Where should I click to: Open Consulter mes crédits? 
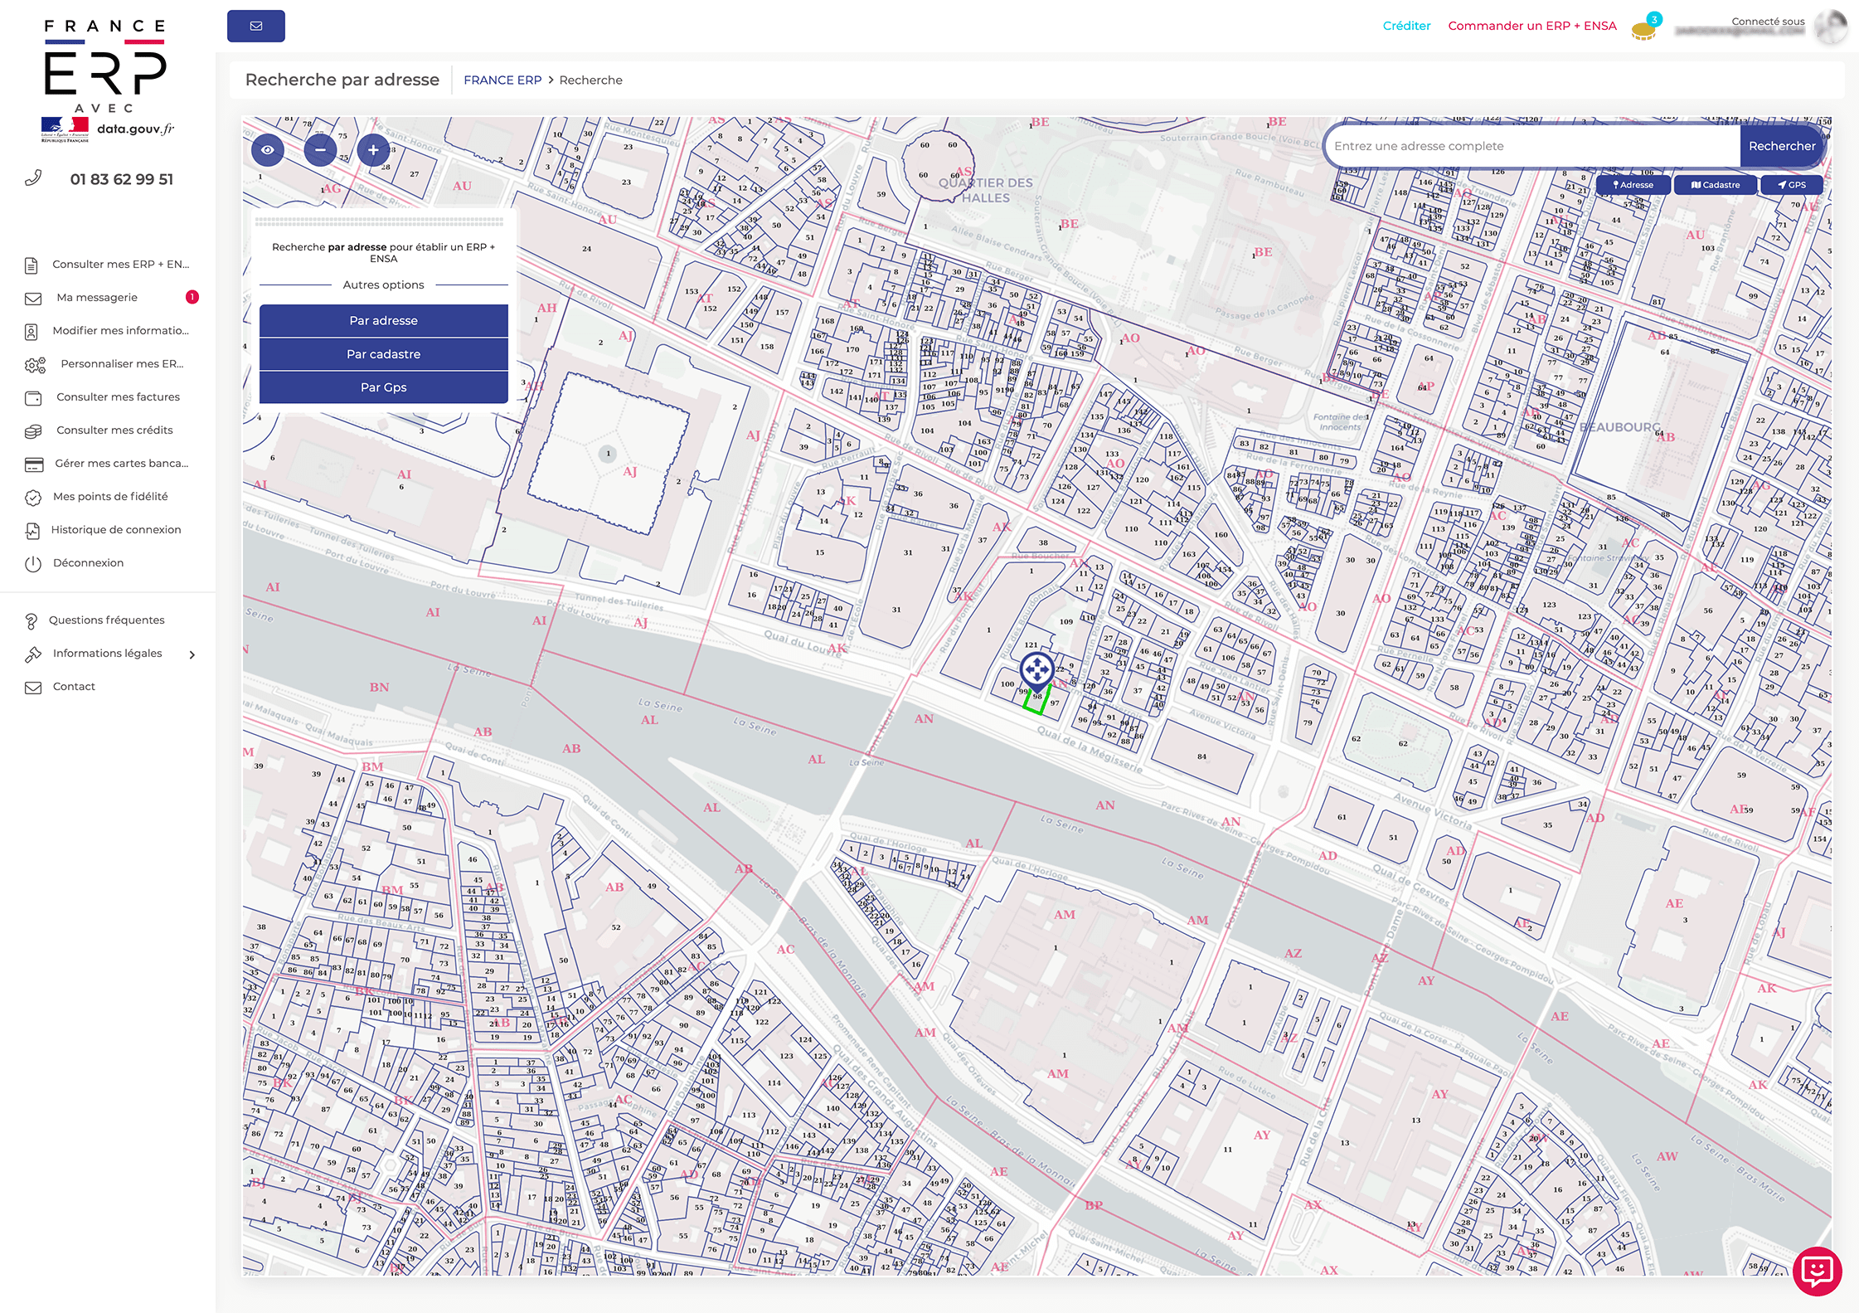coord(114,430)
